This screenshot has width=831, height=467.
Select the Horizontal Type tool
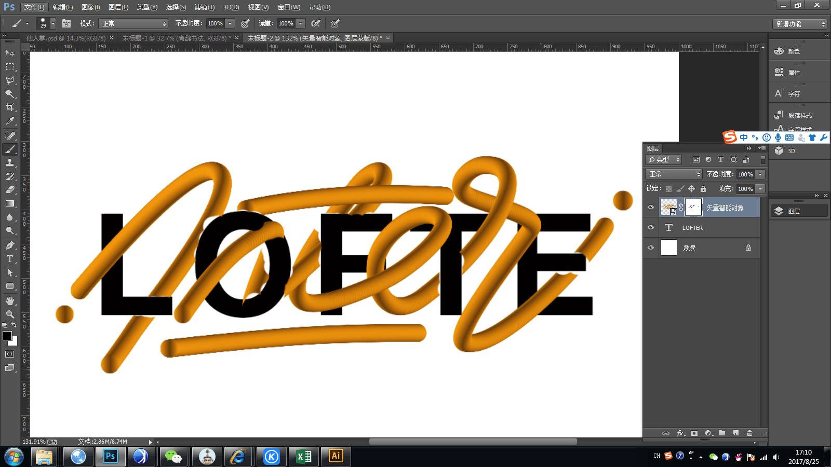(x=10, y=258)
